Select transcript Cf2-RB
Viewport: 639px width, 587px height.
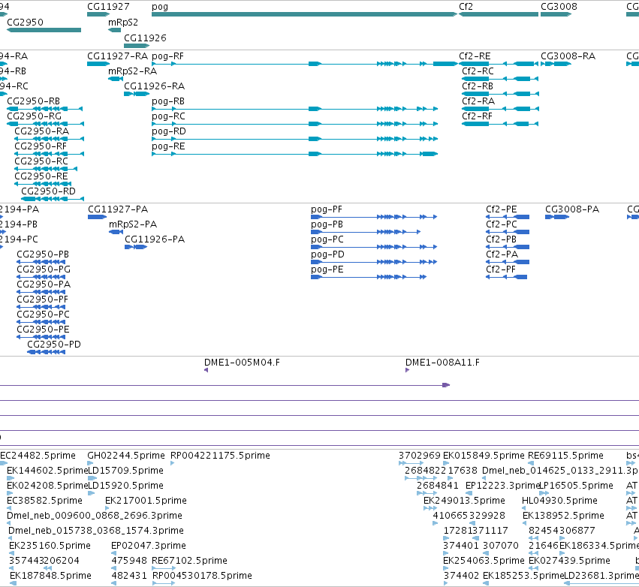tap(500, 94)
